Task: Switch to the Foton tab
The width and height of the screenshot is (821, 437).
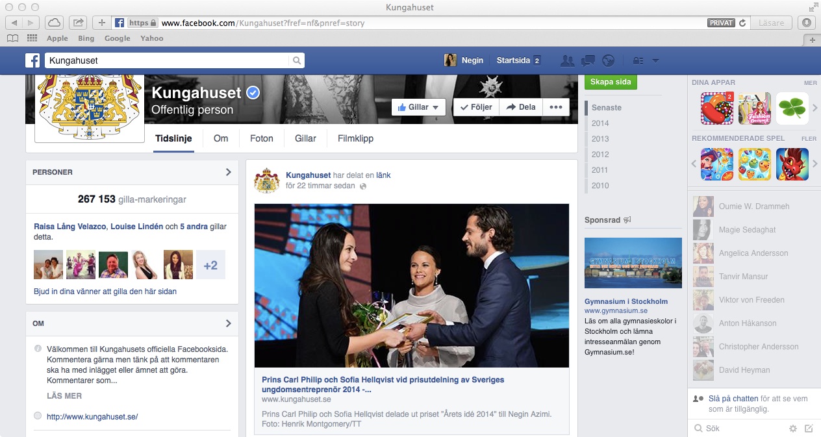Action: point(262,138)
